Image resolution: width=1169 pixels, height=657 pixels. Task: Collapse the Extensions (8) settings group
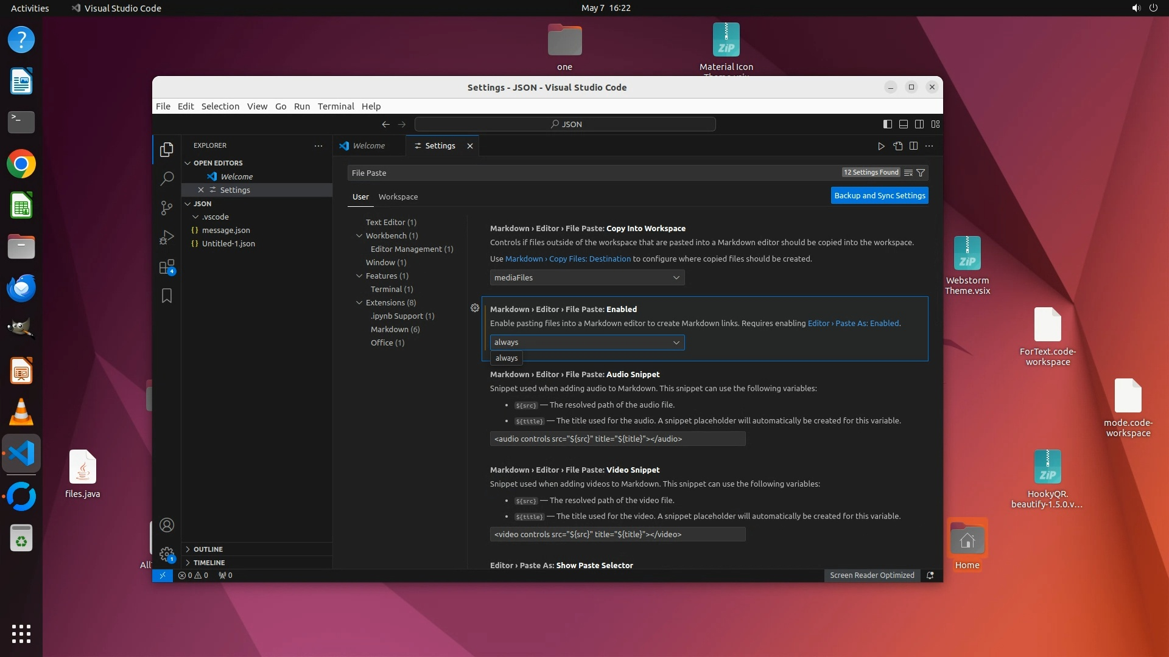(x=359, y=302)
